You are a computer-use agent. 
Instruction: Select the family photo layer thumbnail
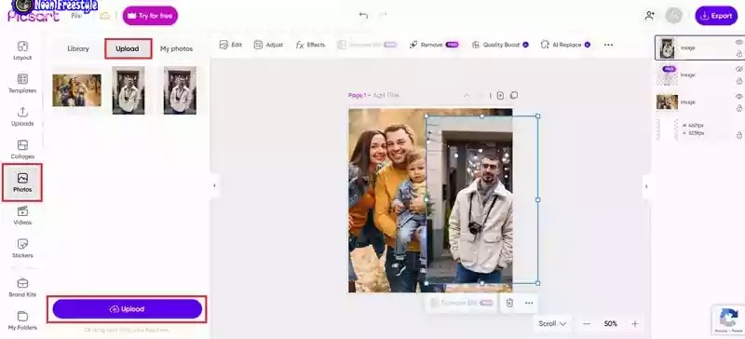(x=667, y=102)
